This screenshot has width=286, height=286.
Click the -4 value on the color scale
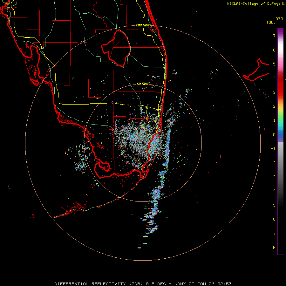pos(273,191)
